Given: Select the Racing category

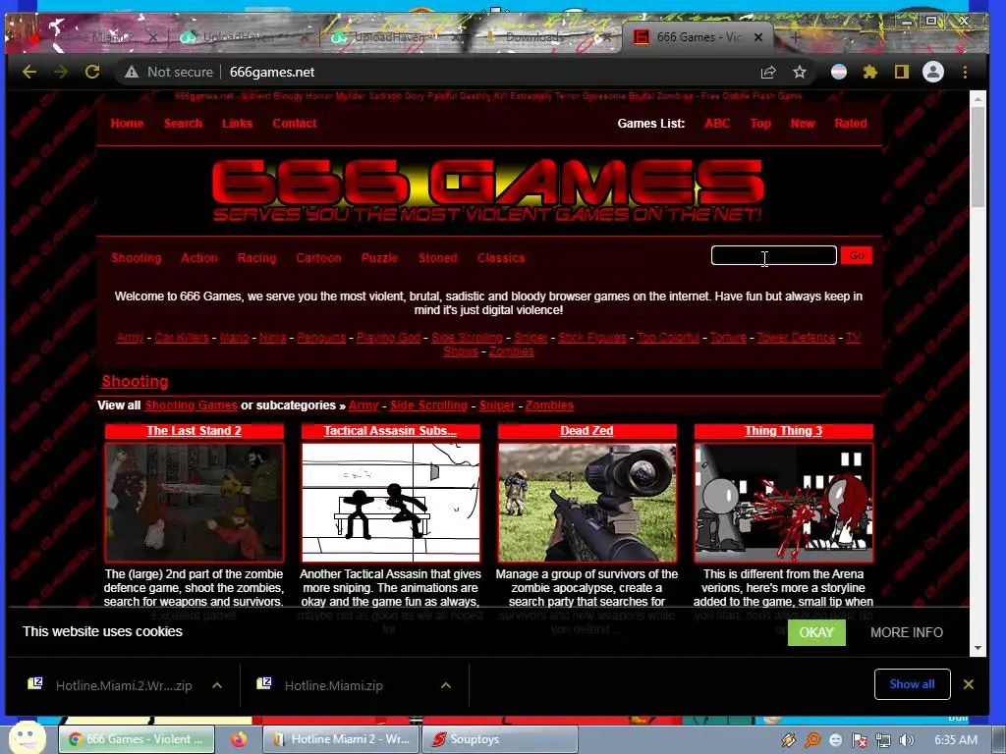Looking at the screenshot, I should click(256, 258).
